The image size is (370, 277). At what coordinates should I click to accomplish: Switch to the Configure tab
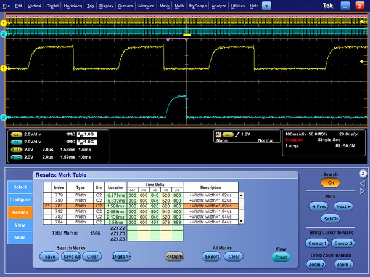(x=19, y=200)
